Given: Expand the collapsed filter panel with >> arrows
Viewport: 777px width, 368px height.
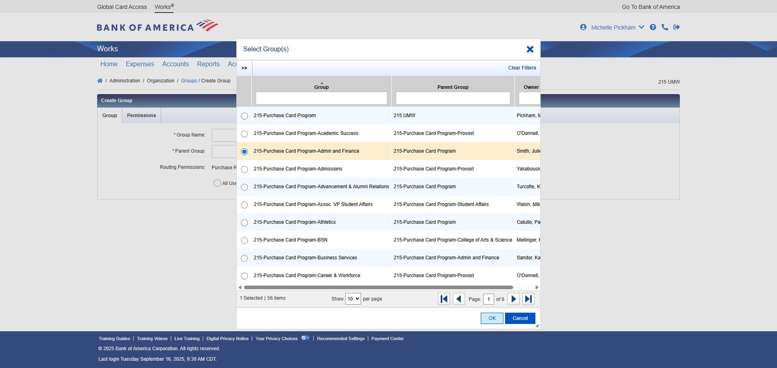Looking at the screenshot, I should pyautogui.click(x=244, y=68).
